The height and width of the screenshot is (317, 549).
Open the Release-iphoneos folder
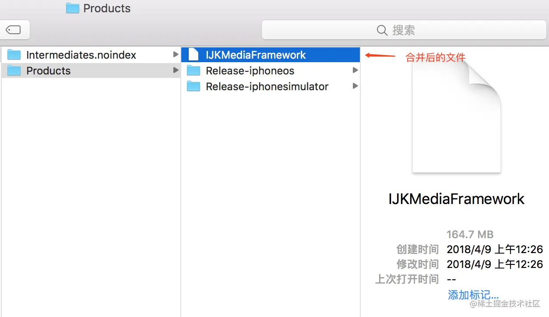(271, 70)
